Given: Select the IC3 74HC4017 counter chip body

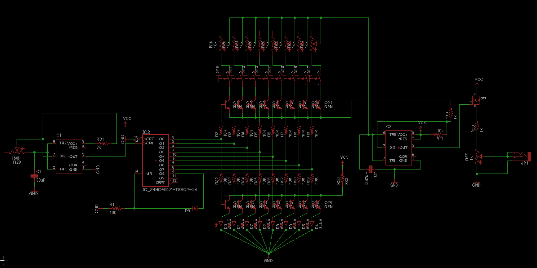Looking at the screenshot, I should (x=155, y=161).
